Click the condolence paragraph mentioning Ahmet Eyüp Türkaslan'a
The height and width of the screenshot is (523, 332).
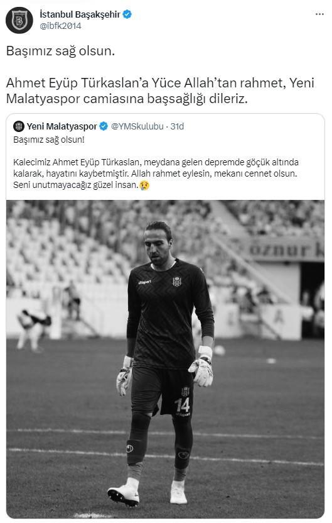click(x=160, y=91)
